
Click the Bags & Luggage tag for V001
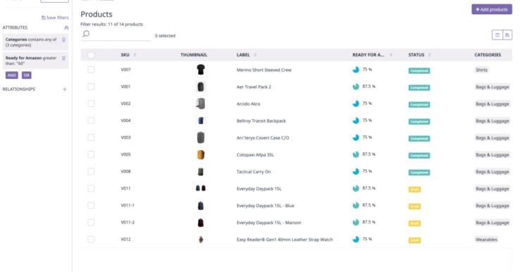pos(492,87)
